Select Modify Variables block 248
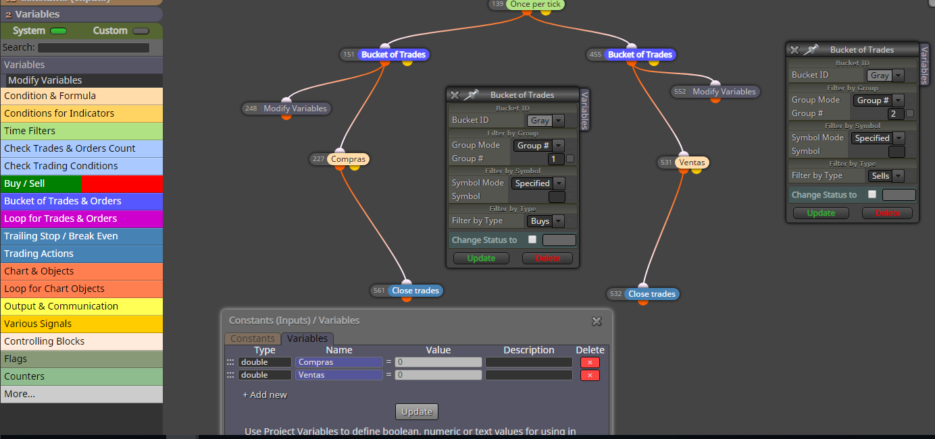This screenshot has height=439, width=935. point(295,109)
